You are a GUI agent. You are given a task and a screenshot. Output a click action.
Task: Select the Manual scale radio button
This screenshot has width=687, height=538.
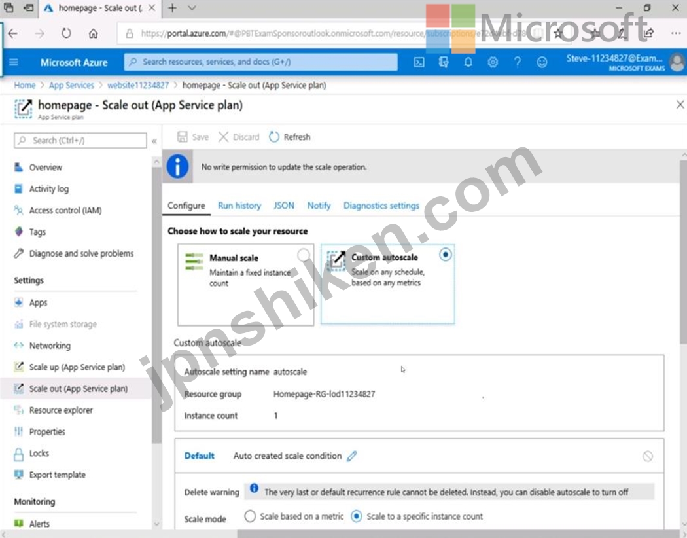(x=304, y=255)
